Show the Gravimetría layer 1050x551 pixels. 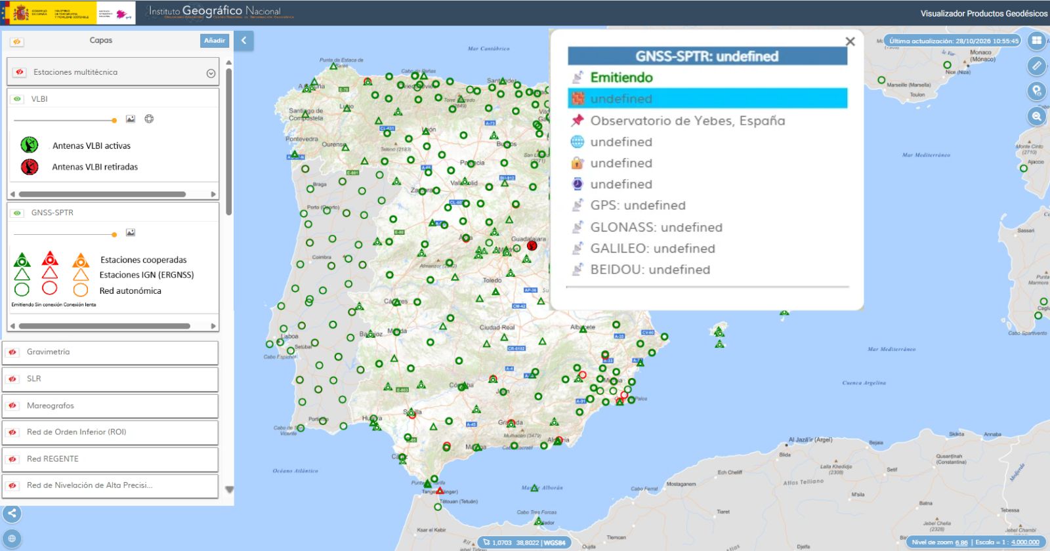click(12, 352)
